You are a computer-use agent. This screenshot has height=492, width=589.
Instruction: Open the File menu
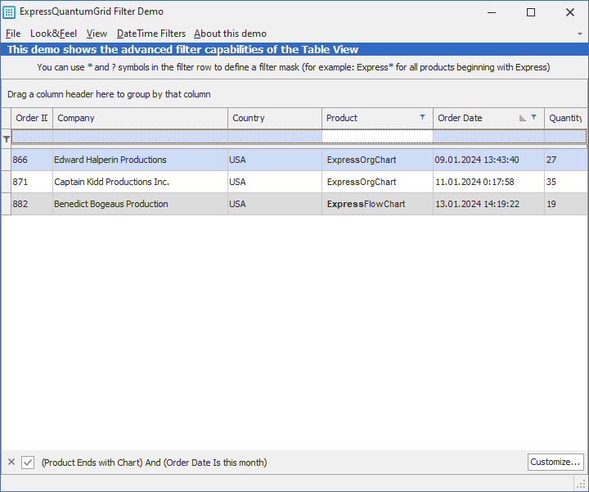[x=13, y=34]
